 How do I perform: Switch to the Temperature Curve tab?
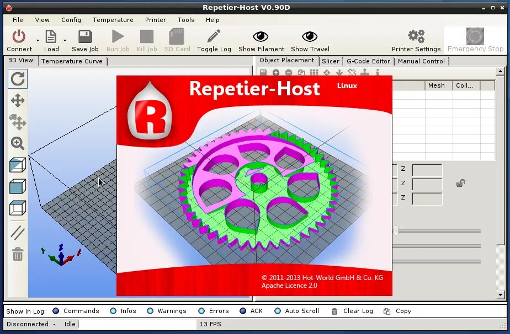point(72,61)
